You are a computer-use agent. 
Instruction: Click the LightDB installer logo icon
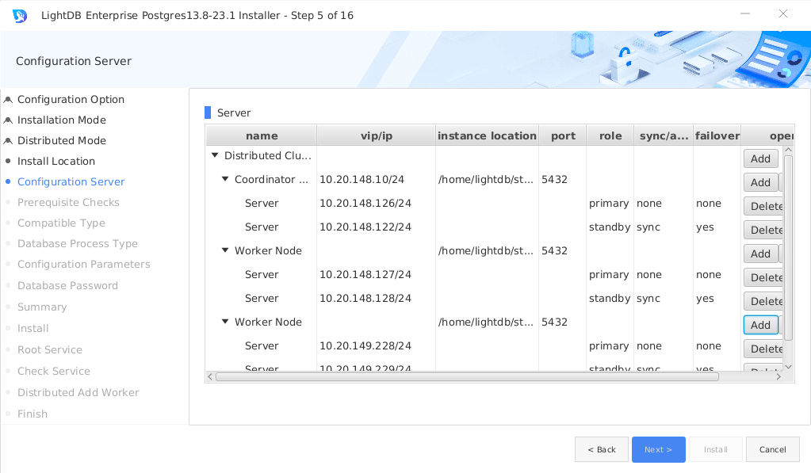(x=20, y=16)
